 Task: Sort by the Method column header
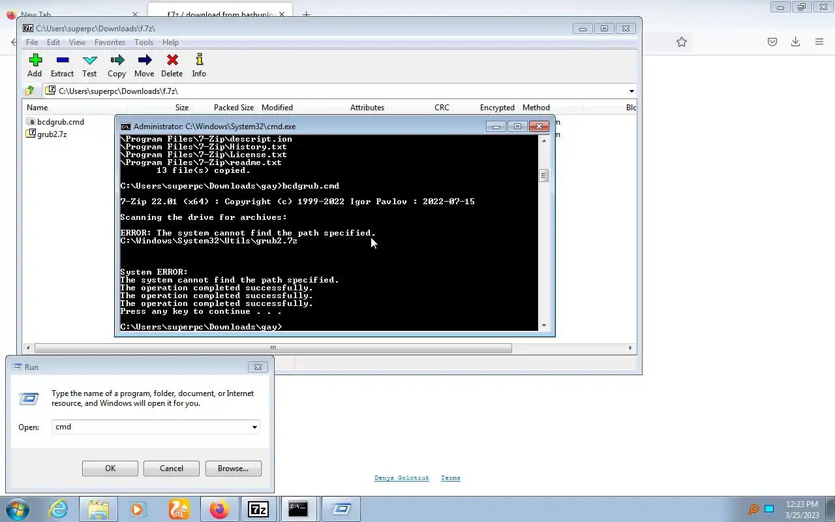coord(551,108)
